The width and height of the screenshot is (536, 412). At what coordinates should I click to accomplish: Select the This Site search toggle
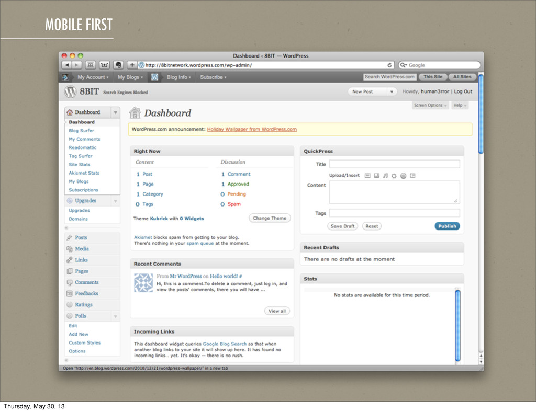coord(433,77)
